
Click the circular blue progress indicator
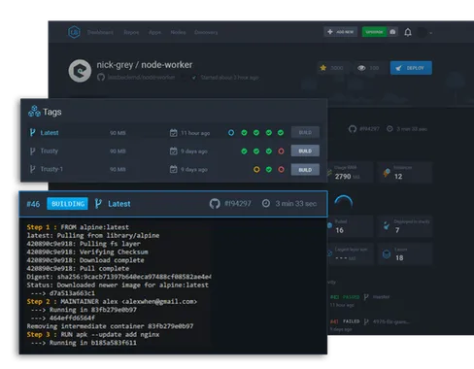343,202
